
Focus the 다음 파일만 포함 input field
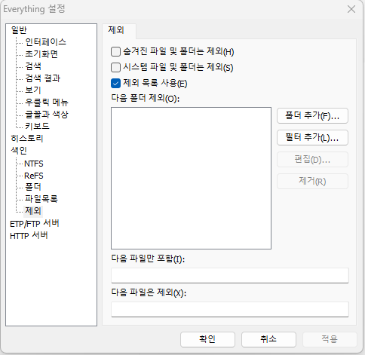[x=230, y=275]
